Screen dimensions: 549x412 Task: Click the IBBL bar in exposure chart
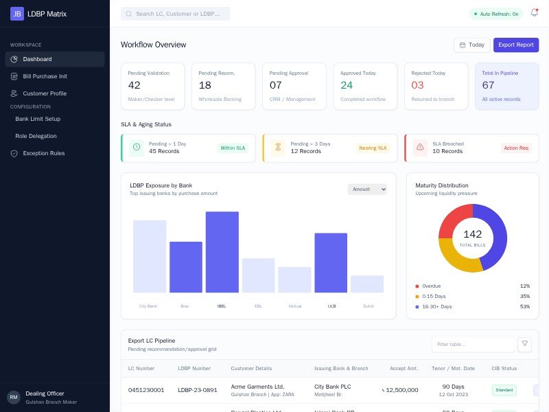[x=222, y=252]
